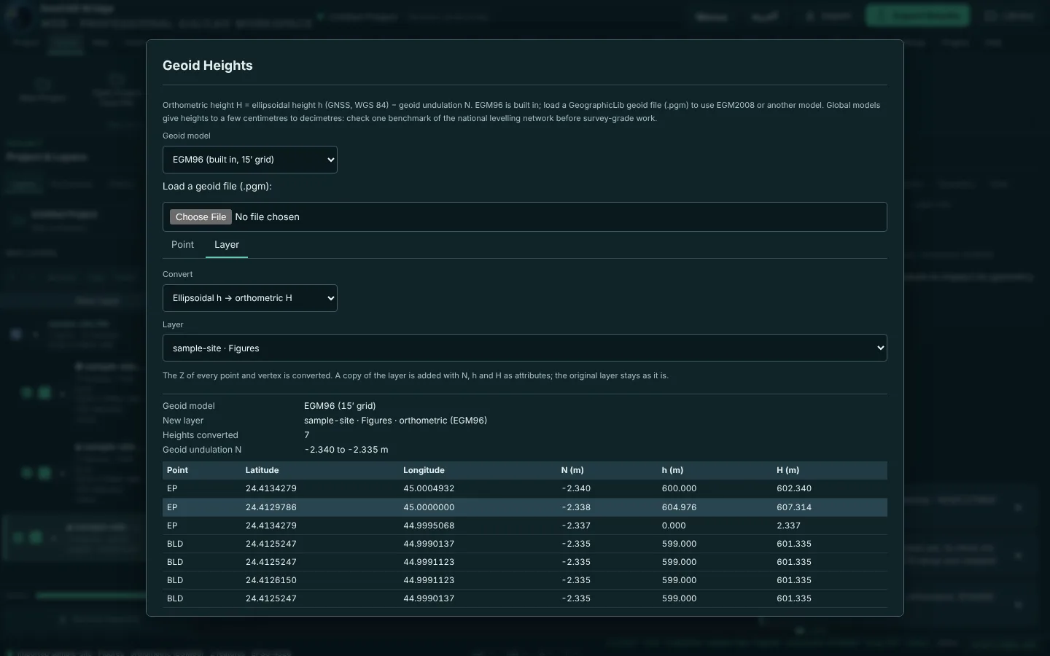Click the N value -2.337

tap(576, 526)
